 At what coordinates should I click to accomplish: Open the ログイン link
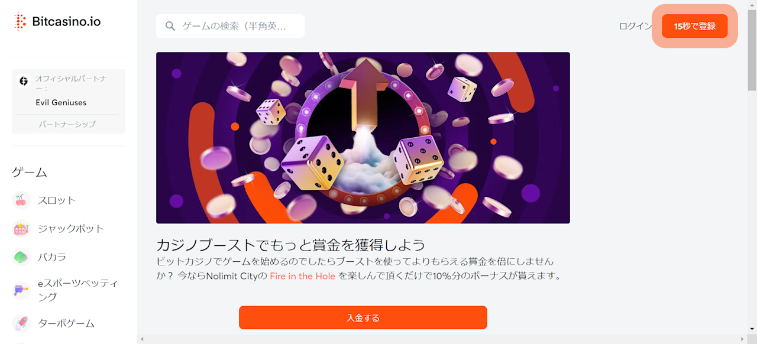[x=635, y=26]
